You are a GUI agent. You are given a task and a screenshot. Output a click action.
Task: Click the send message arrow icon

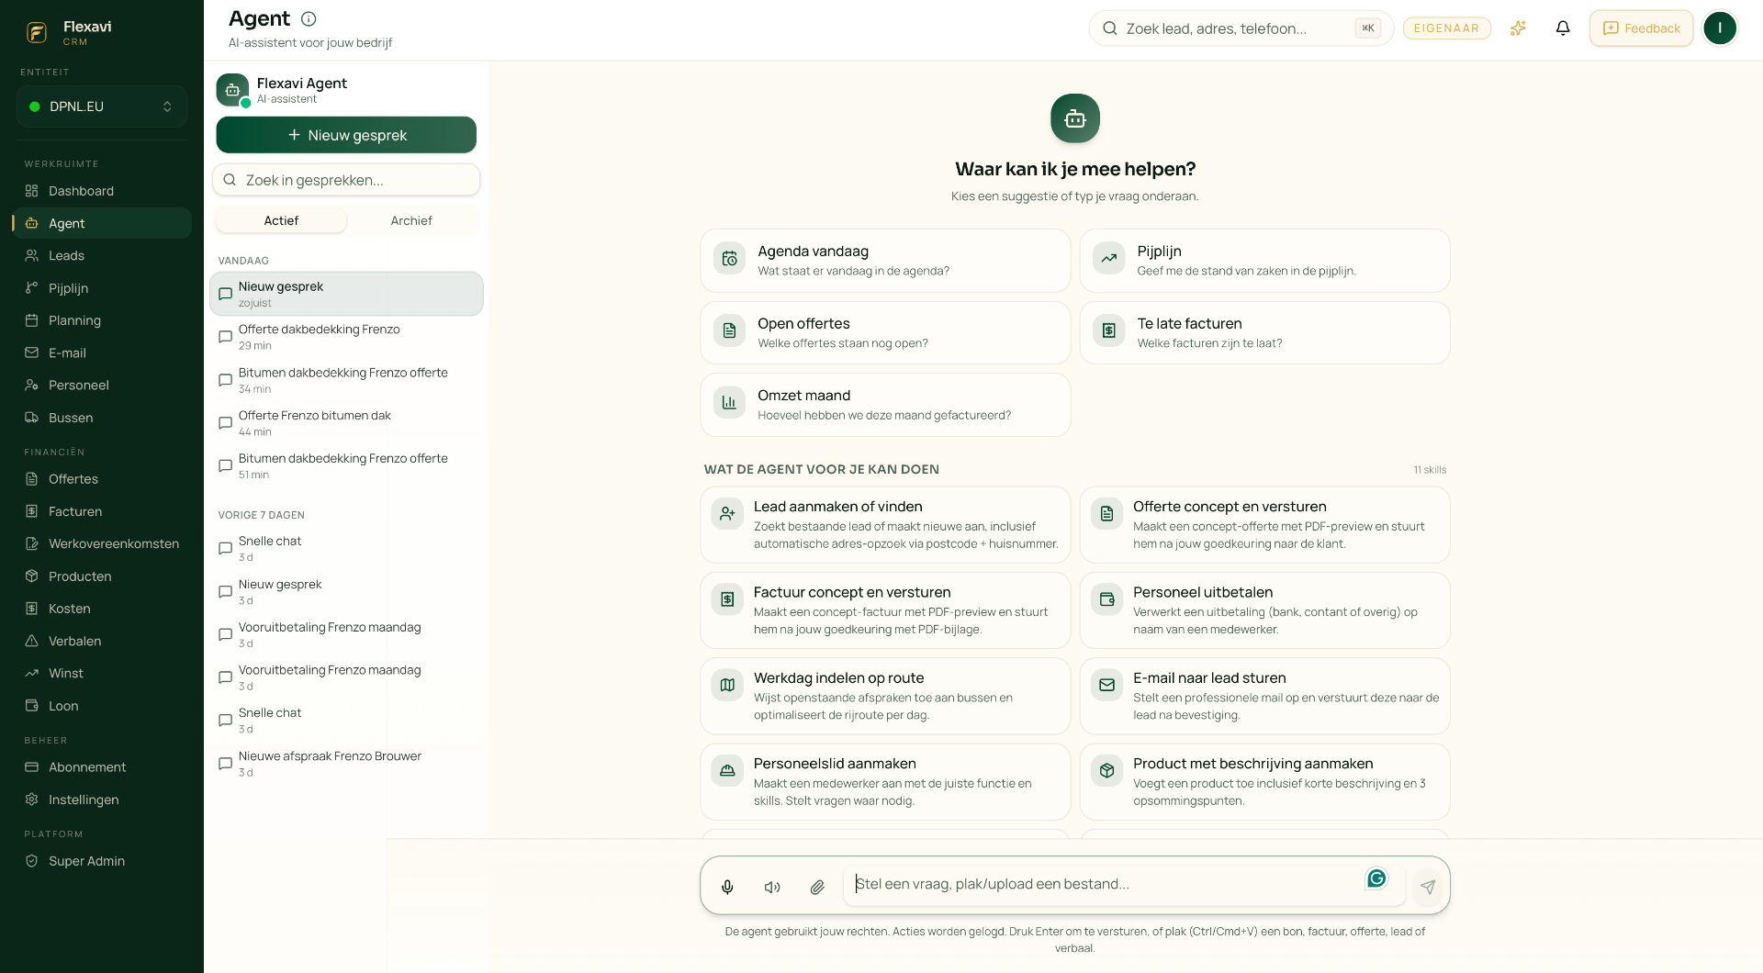[1428, 887]
